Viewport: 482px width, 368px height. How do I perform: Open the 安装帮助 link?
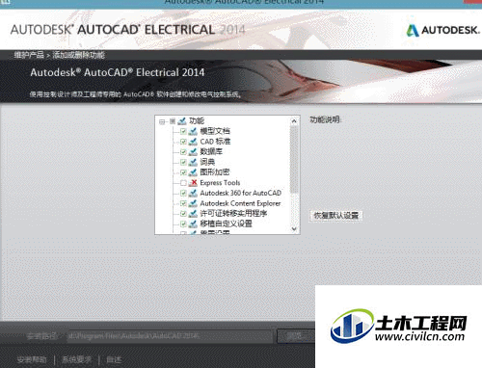pyautogui.click(x=32, y=359)
